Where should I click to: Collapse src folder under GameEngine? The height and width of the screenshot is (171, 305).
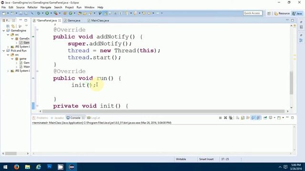point(8,35)
